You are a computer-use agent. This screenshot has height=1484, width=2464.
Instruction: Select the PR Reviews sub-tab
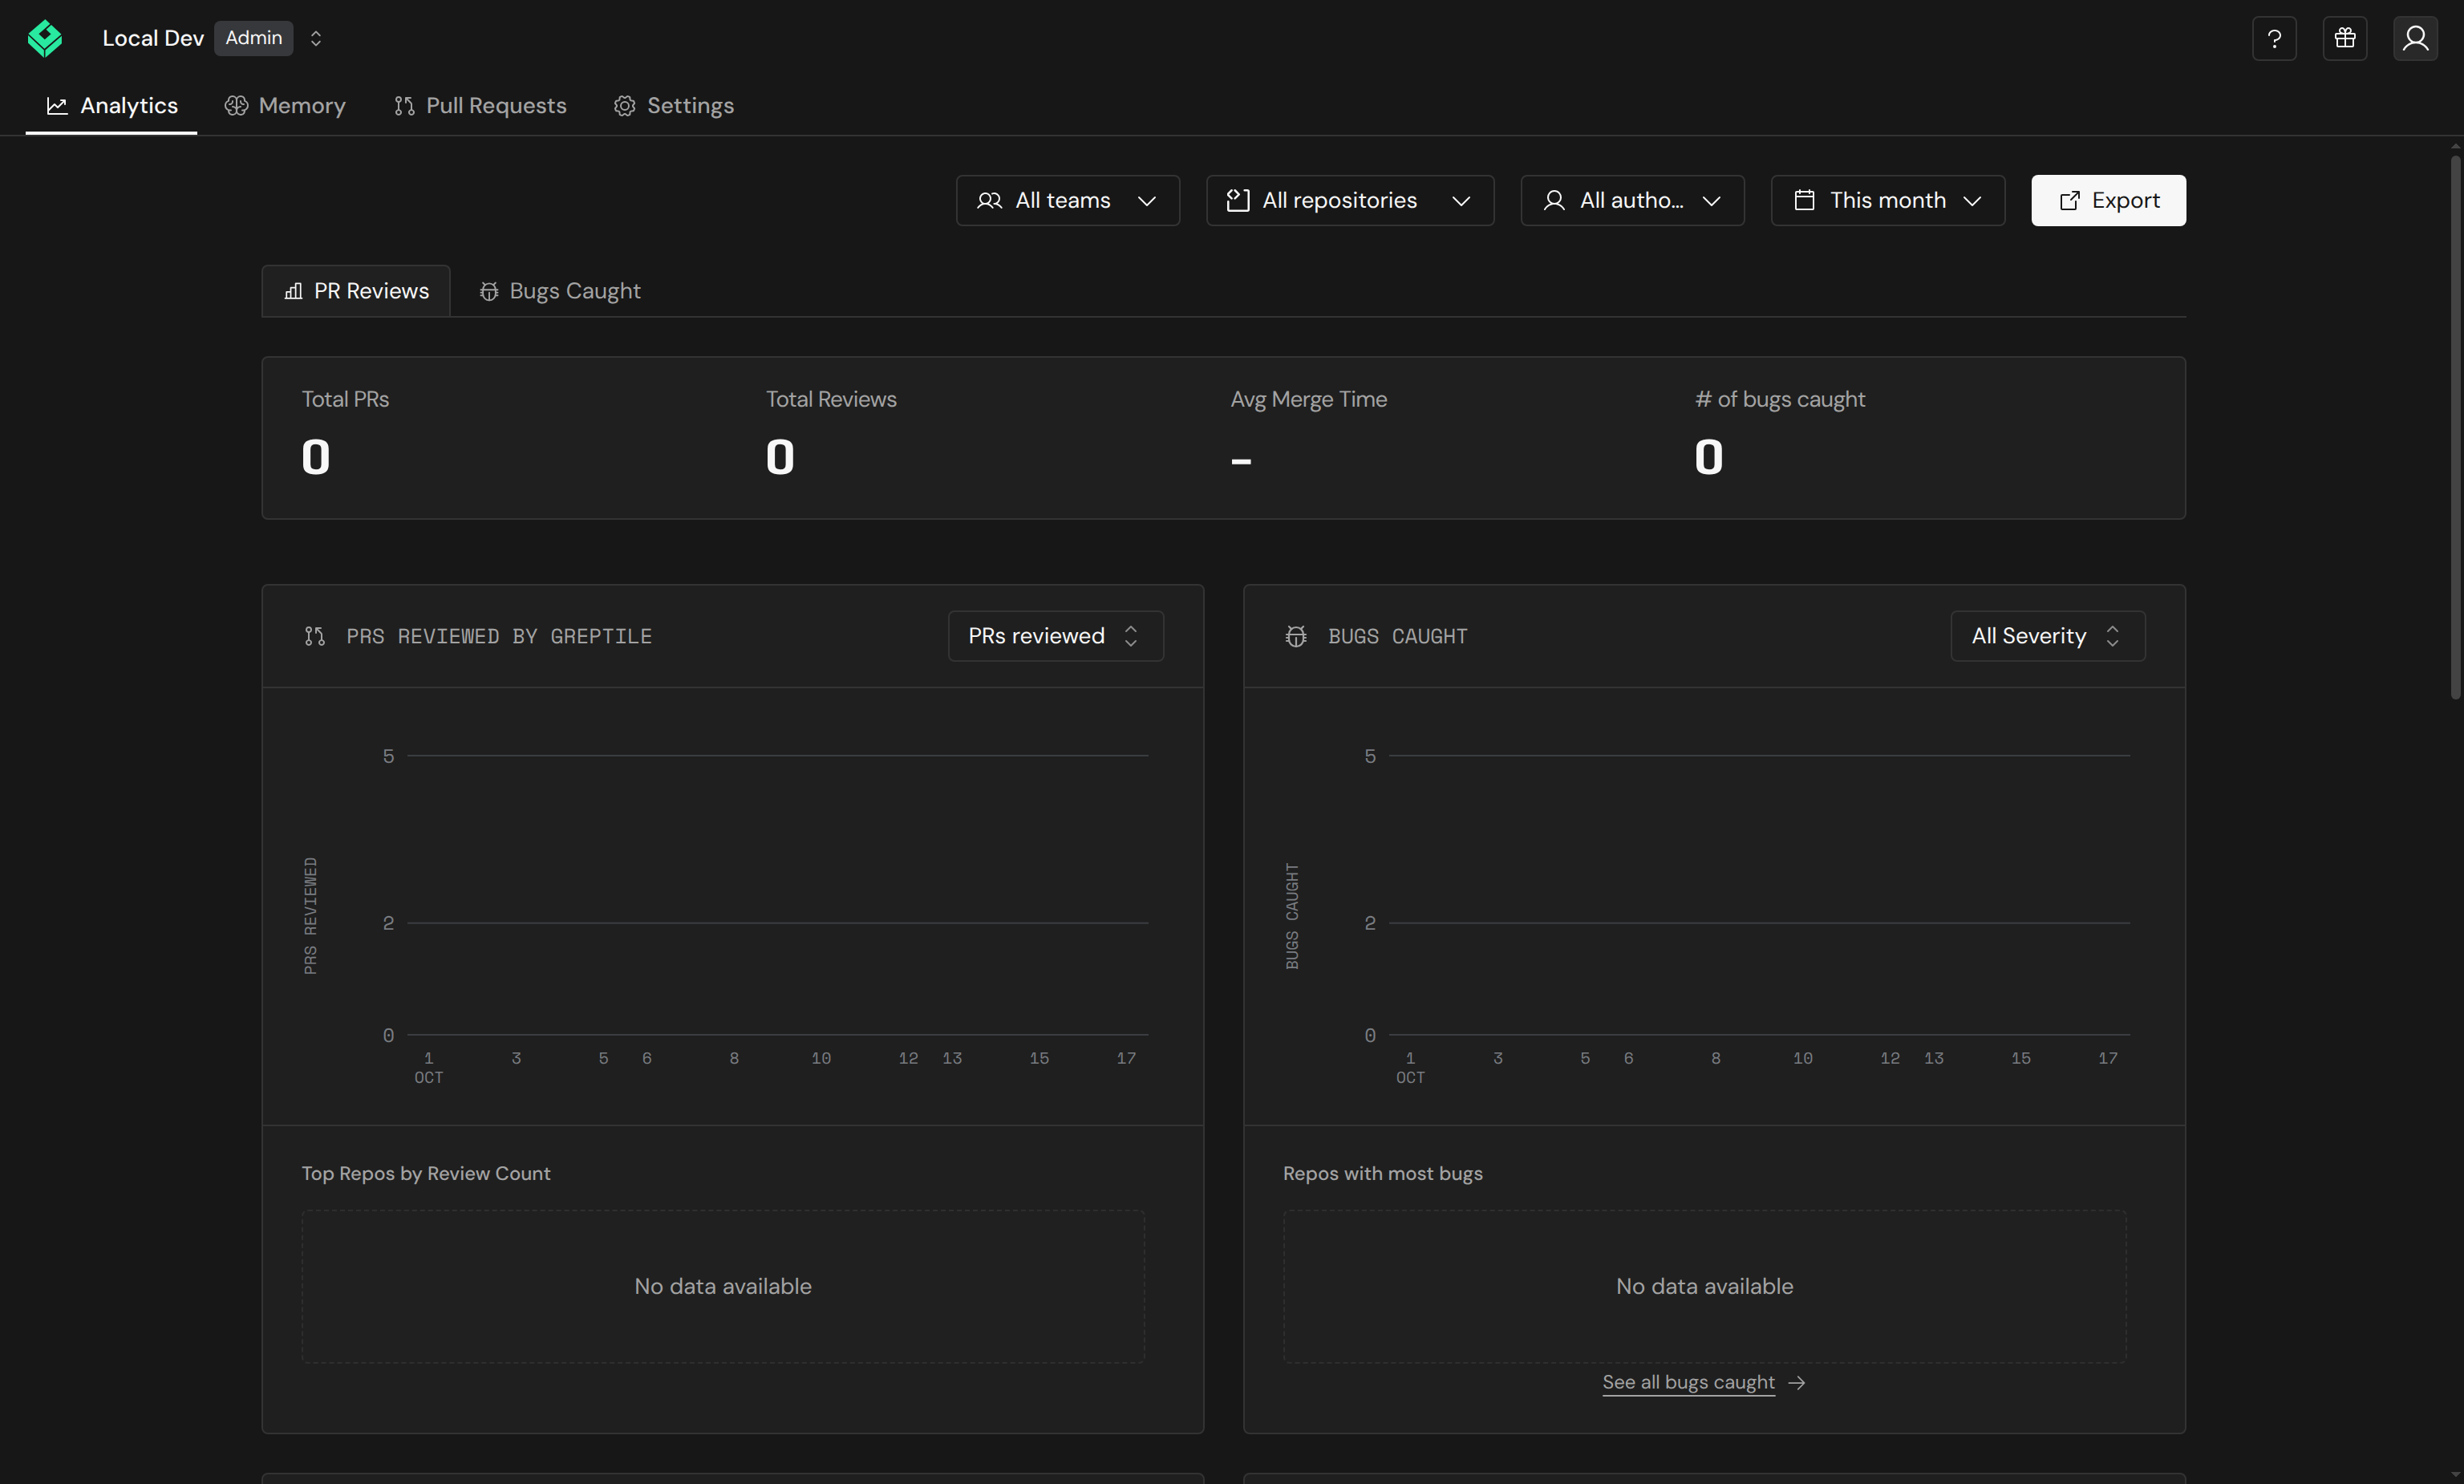click(356, 291)
